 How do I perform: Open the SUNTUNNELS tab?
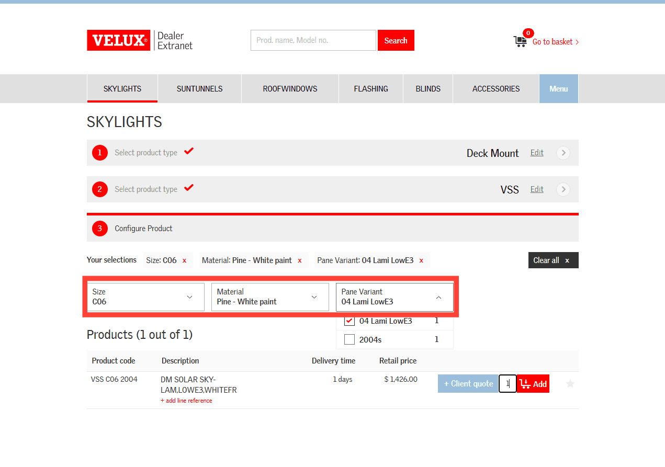(200, 89)
